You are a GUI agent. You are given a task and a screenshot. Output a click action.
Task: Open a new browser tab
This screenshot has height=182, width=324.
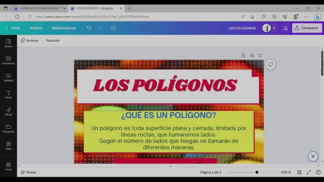point(129,8)
